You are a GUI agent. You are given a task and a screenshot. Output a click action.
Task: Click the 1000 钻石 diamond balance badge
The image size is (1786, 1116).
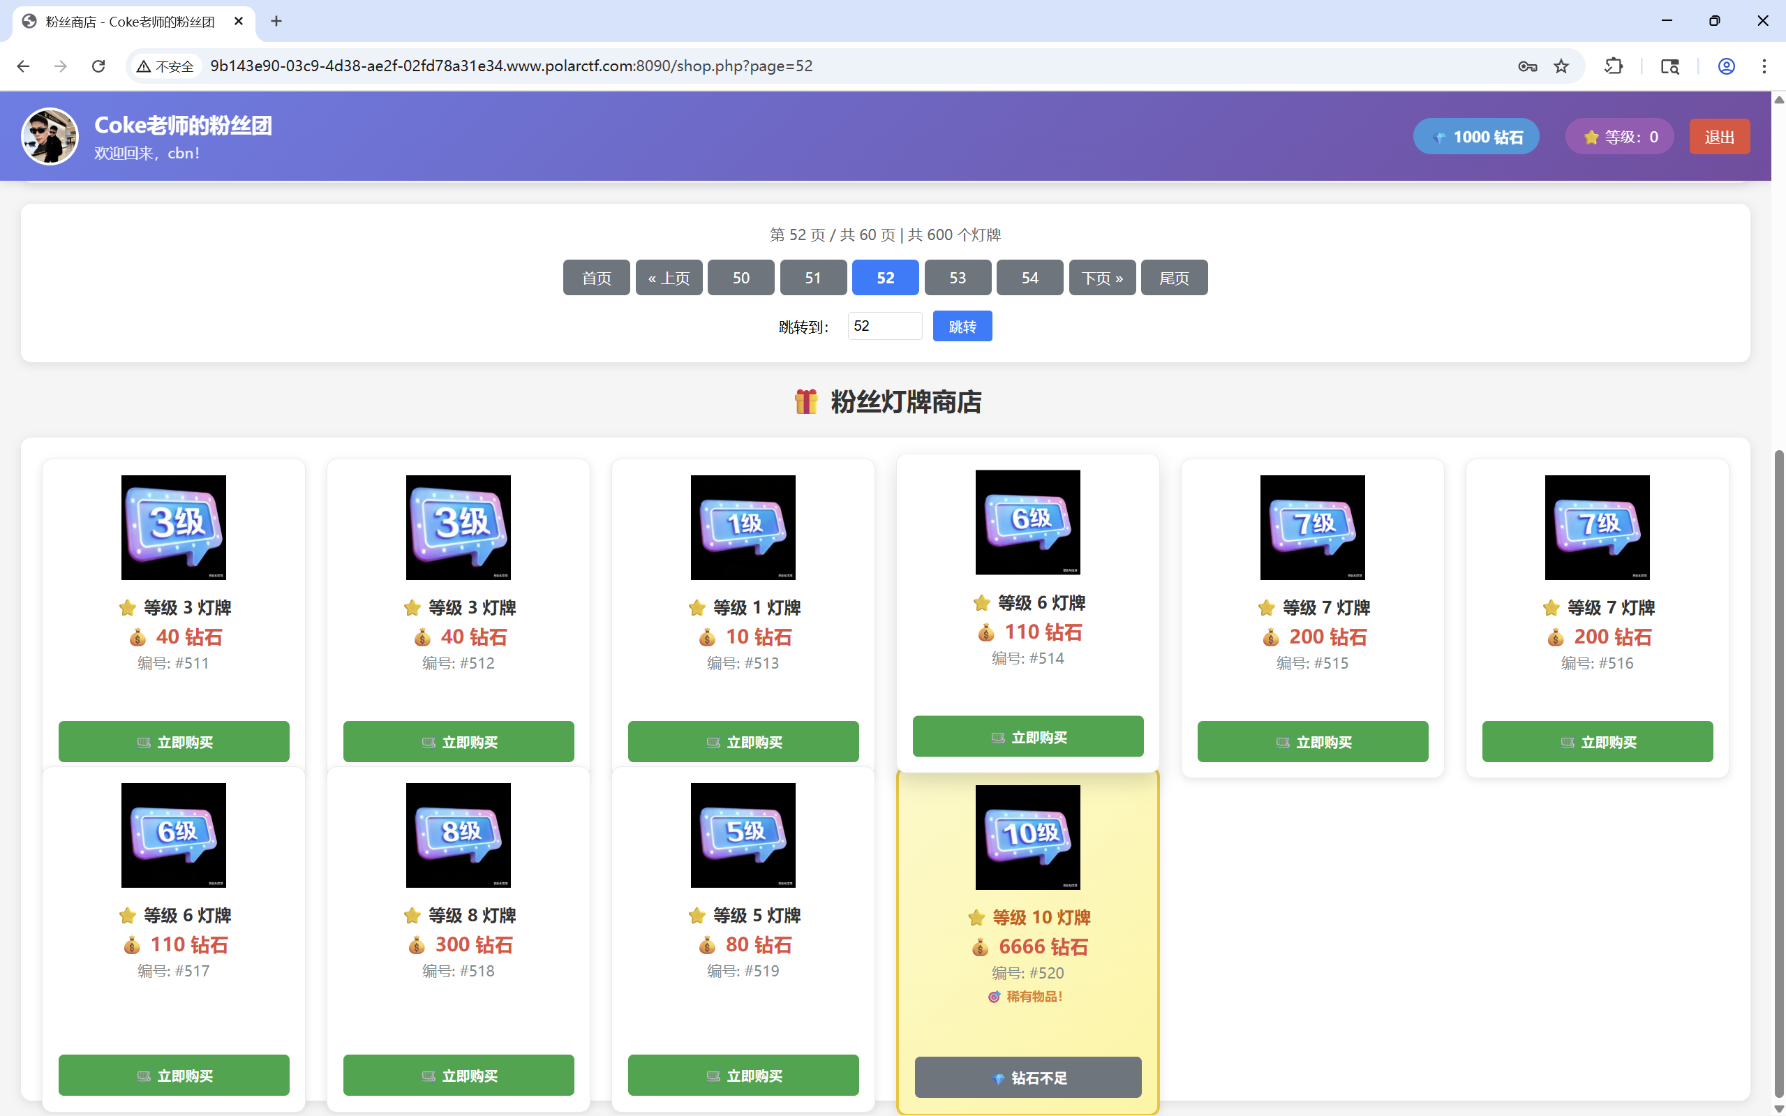coord(1476,137)
